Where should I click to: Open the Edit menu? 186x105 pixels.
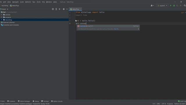pyautogui.click(x=5, y=2)
